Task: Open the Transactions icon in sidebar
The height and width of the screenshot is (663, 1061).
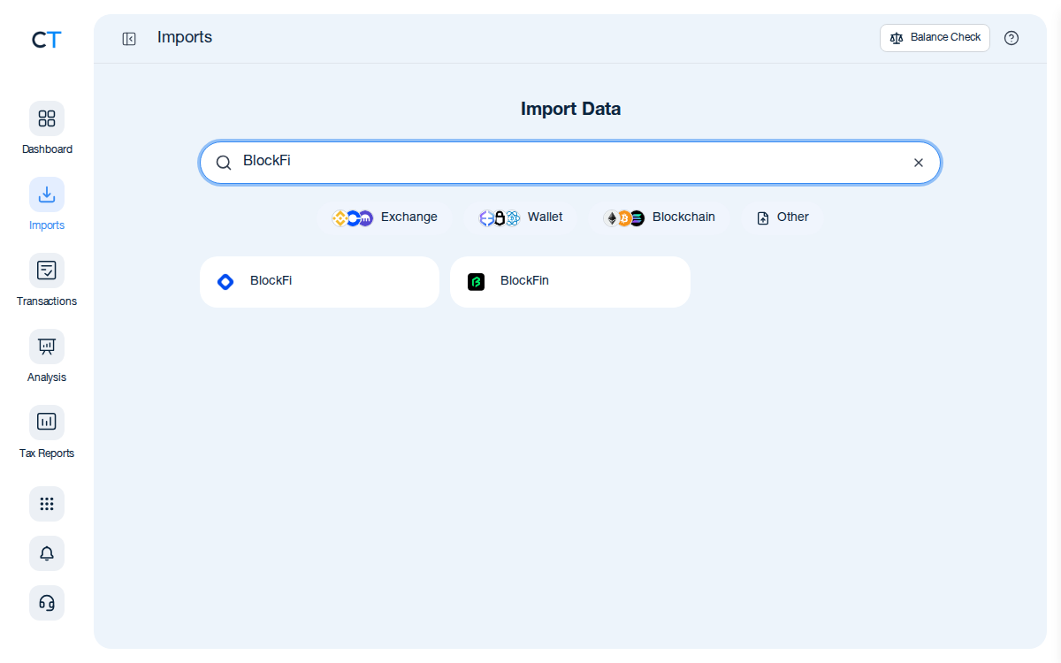Action: coord(47,271)
